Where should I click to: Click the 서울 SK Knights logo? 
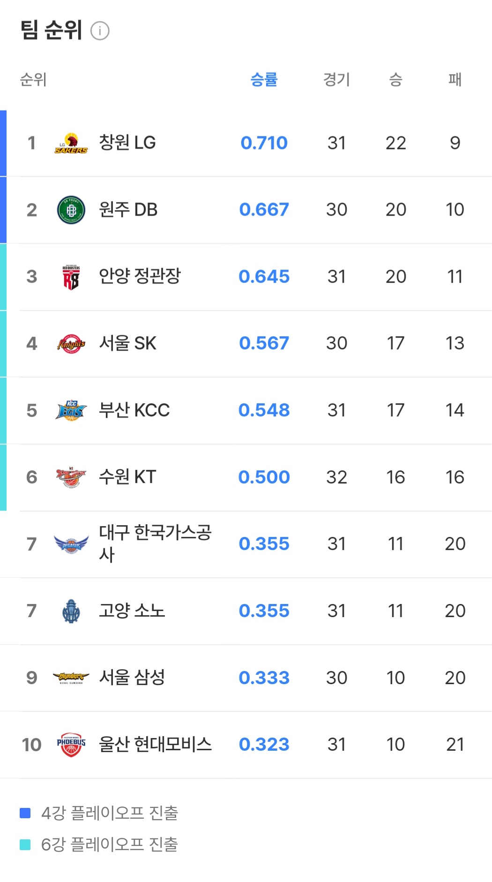71,344
